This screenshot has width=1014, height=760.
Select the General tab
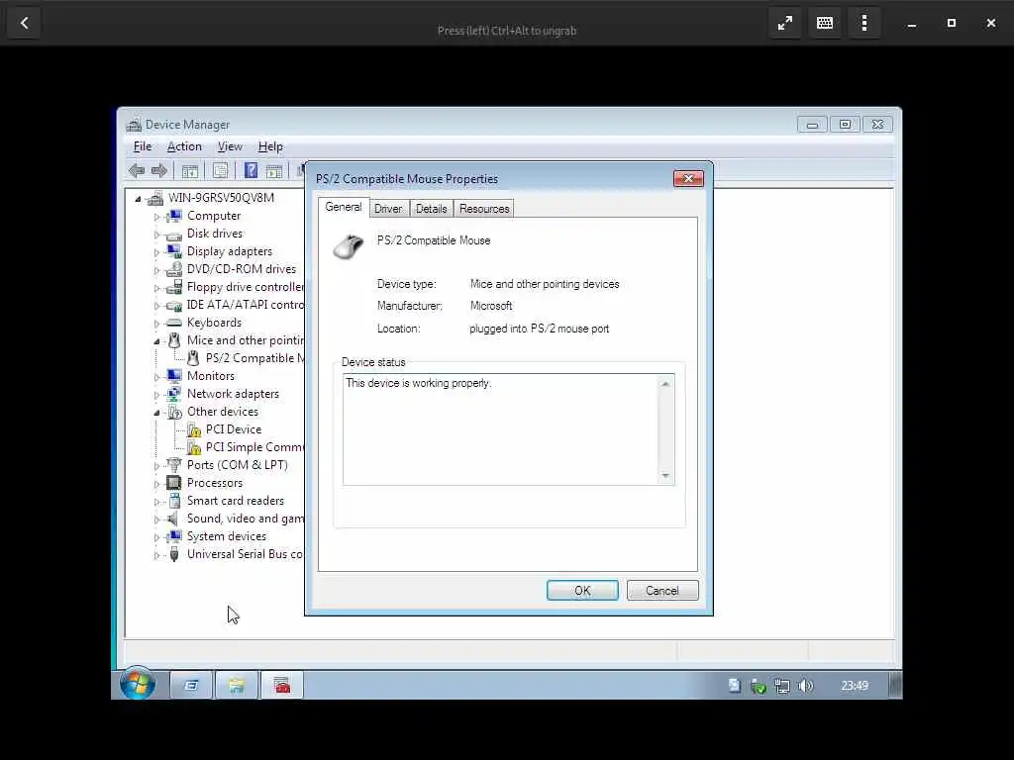point(344,207)
